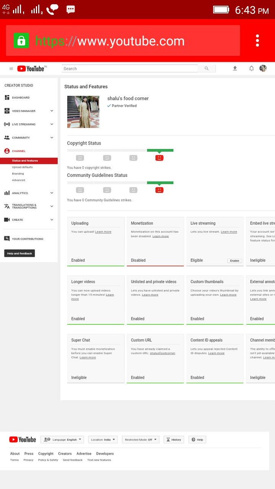This screenshot has width=275, height=489.
Task: Open footer Location India dropdown
Action: (103, 440)
